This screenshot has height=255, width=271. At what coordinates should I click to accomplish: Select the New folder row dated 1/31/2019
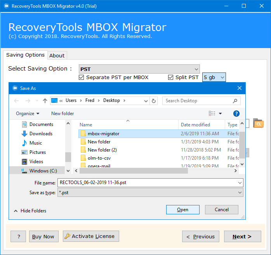pyautogui.click(x=159, y=142)
